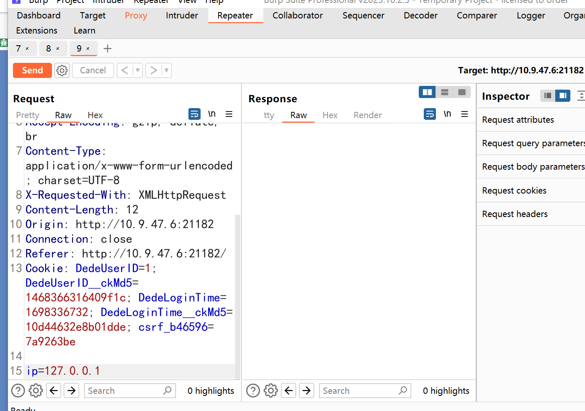This screenshot has height=411, width=585.
Task: Open the Decoder tab
Action: pyautogui.click(x=420, y=16)
